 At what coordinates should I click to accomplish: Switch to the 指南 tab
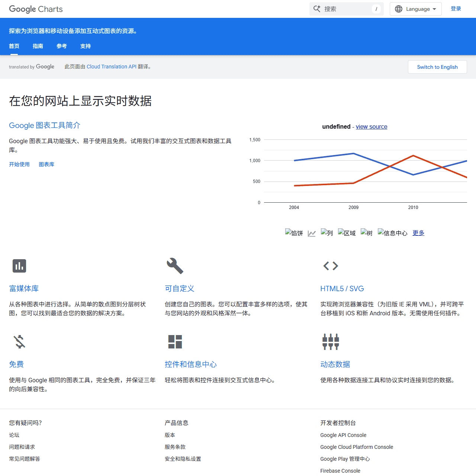click(x=38, y=46)
